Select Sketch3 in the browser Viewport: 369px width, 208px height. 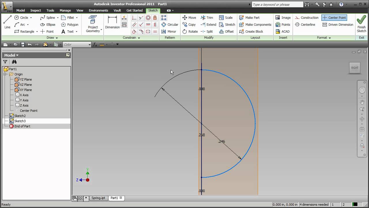(20, 121)
